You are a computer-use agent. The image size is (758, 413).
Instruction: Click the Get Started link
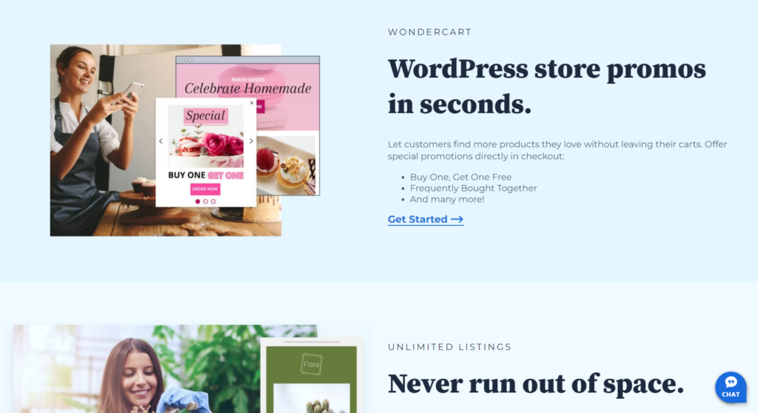(x=426, y=220)
